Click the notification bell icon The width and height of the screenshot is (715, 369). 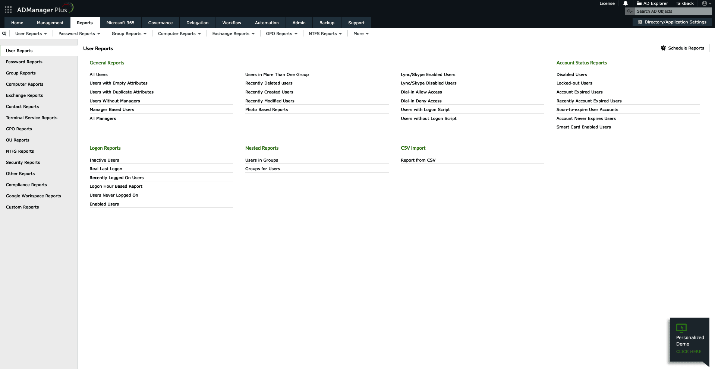tap(625, 3)
